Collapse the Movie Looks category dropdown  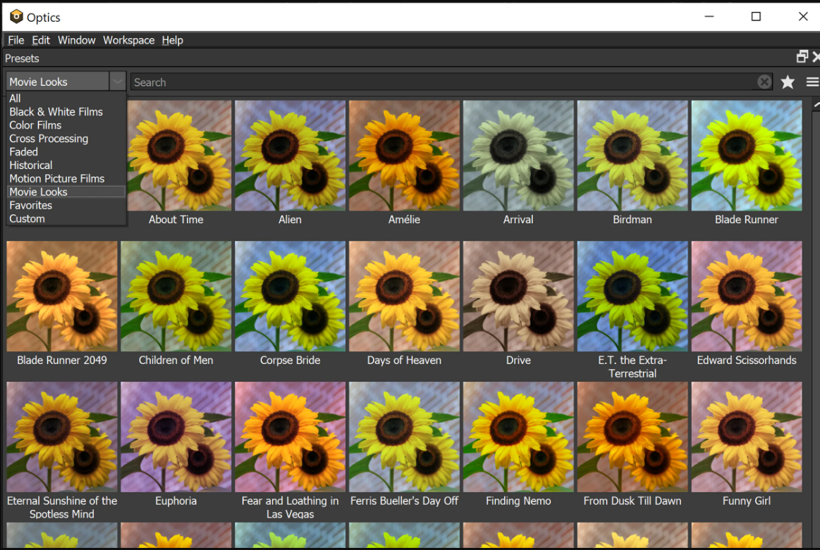[118, 82]
